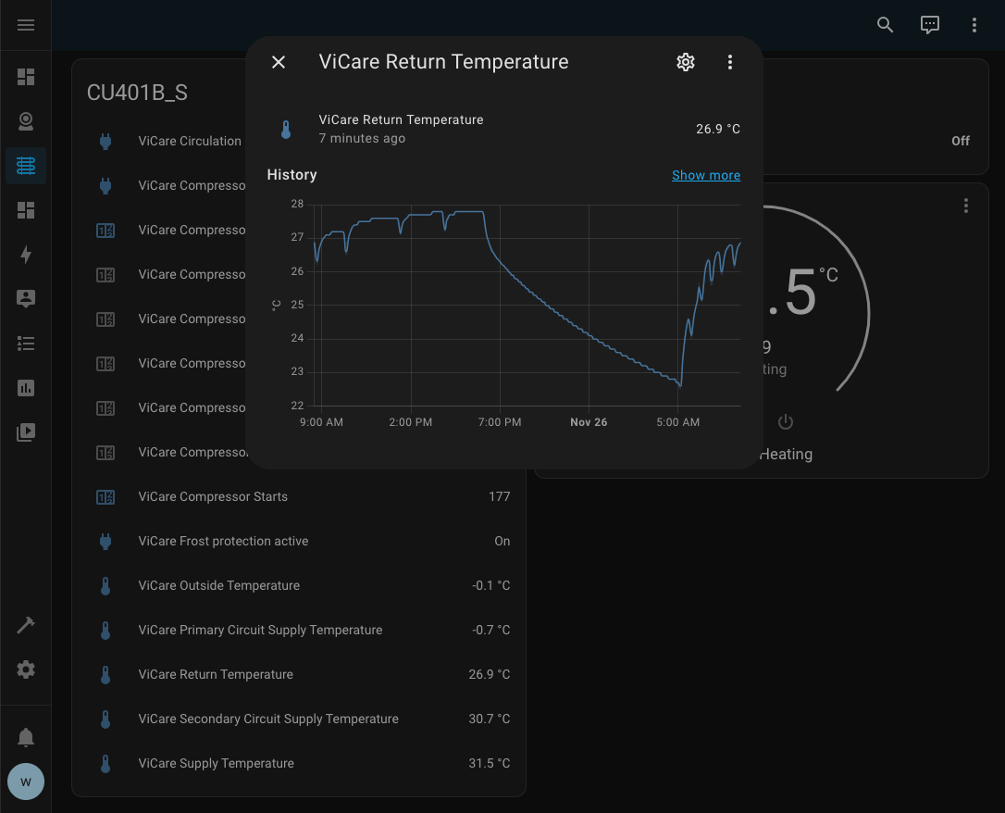Open the ViCare Supply Temperature row
The height and width of the screenshot is (813, 1005).
click(x=299, y=764)
